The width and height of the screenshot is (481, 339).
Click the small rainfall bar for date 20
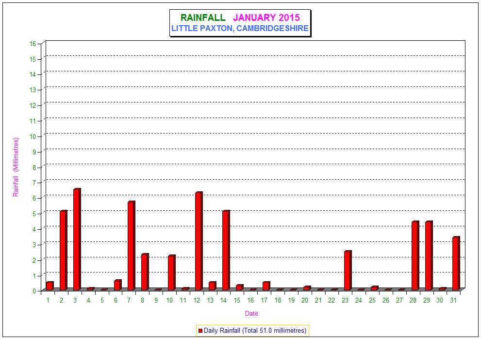point(307,288)
